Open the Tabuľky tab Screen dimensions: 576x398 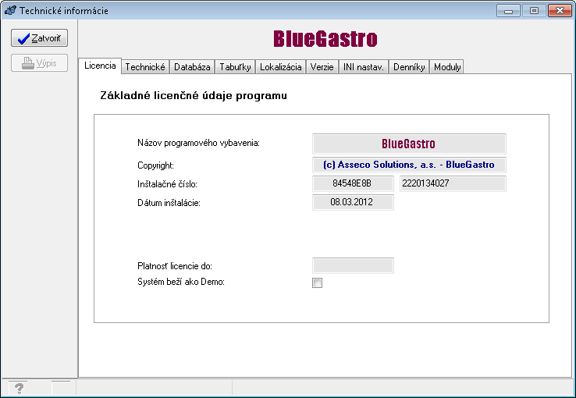[x=235, y=67]
